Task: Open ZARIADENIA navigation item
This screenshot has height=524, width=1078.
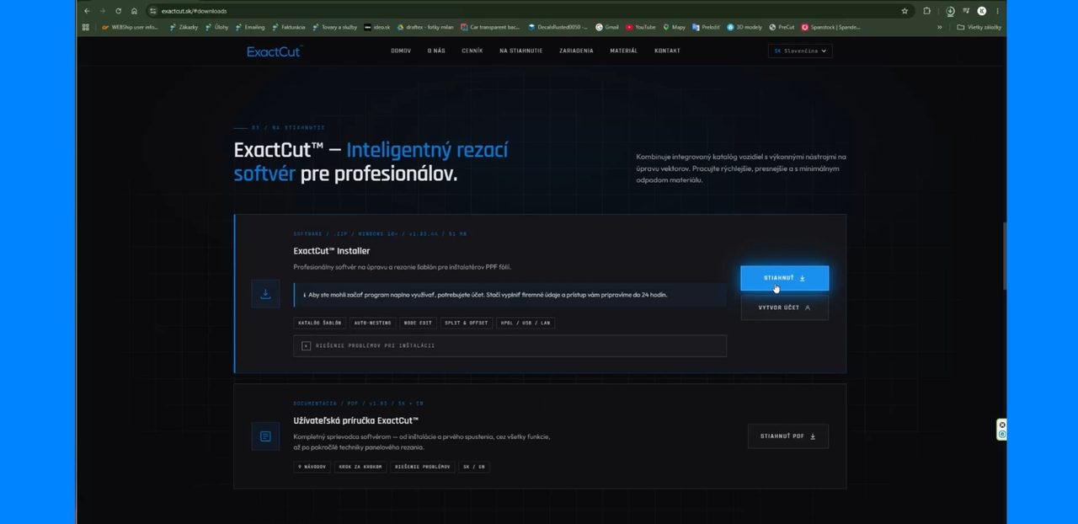Action: coord(576,51)
